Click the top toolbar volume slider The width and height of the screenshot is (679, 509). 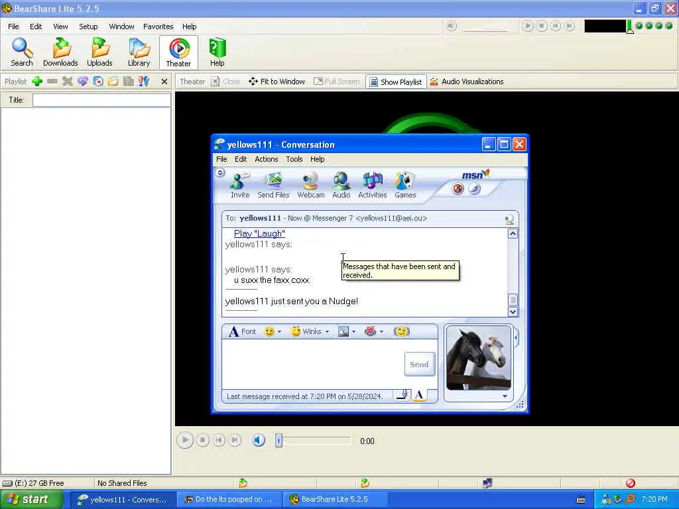(485, 27)
